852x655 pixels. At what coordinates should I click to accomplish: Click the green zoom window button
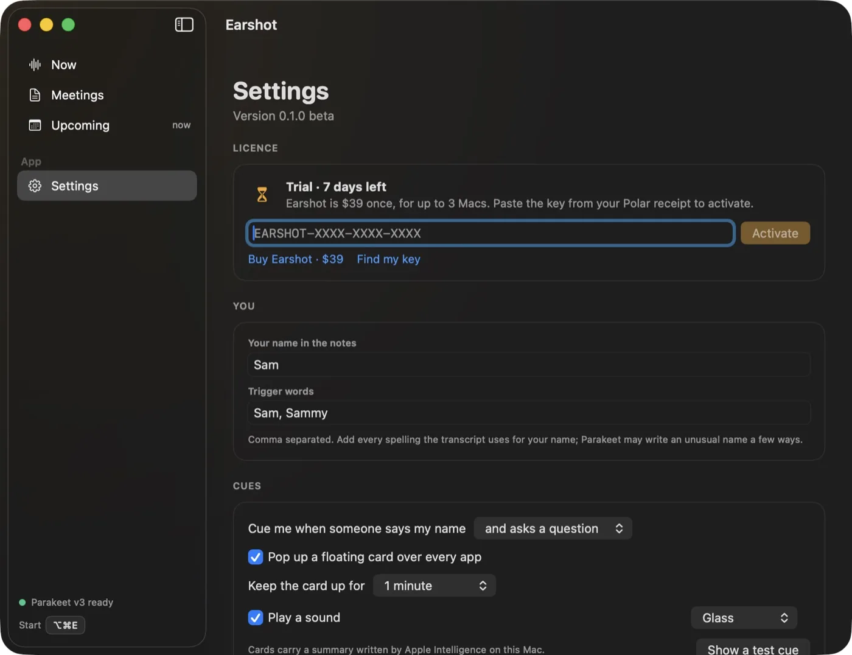click(x=68, y=24)
